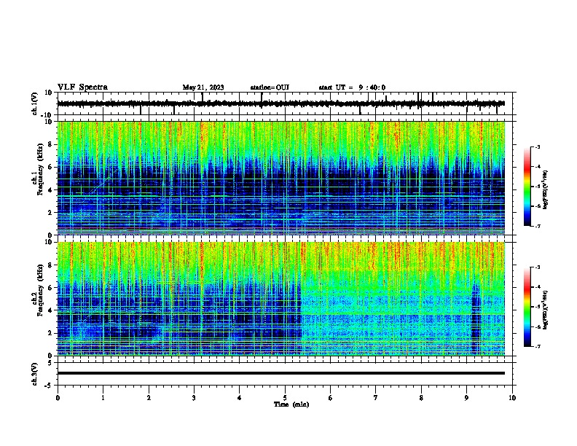Click the "-3" label on ch.1 colorbar

(x=537, y=146)
